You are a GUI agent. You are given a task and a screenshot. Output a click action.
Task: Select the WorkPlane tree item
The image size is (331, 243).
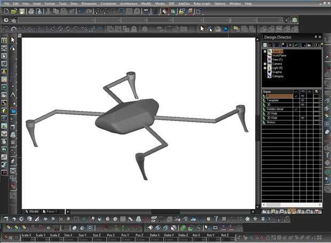click(279, 55)
